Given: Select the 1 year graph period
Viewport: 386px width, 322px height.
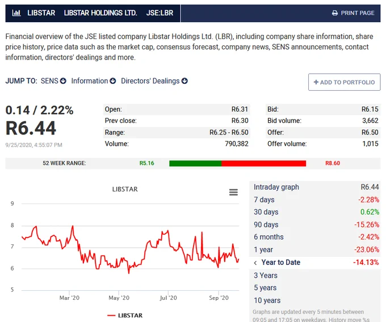Looking at the screenshot, I should point(316,250).
